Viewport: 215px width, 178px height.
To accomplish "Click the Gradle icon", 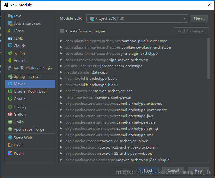I will (x=10, y=99).
